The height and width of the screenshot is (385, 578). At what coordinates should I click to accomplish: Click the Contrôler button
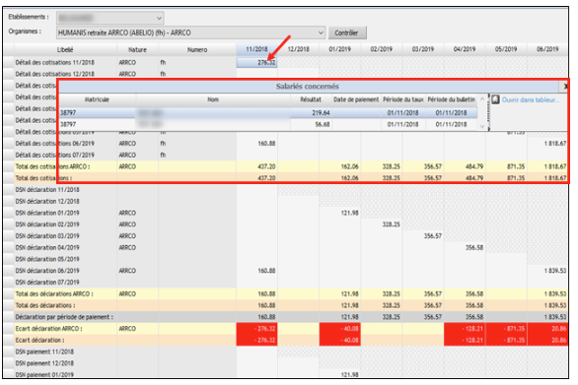[347, 32]
